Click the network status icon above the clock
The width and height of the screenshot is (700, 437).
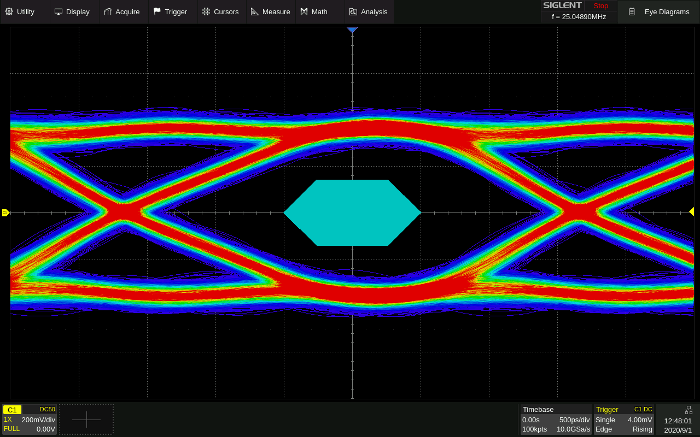(689, 410)
